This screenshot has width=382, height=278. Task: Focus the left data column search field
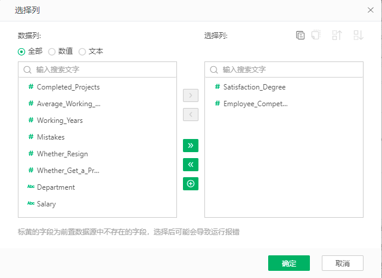(101, 70)
